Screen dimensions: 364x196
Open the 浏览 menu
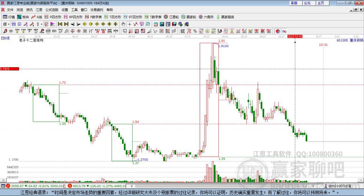pos(20,10)
